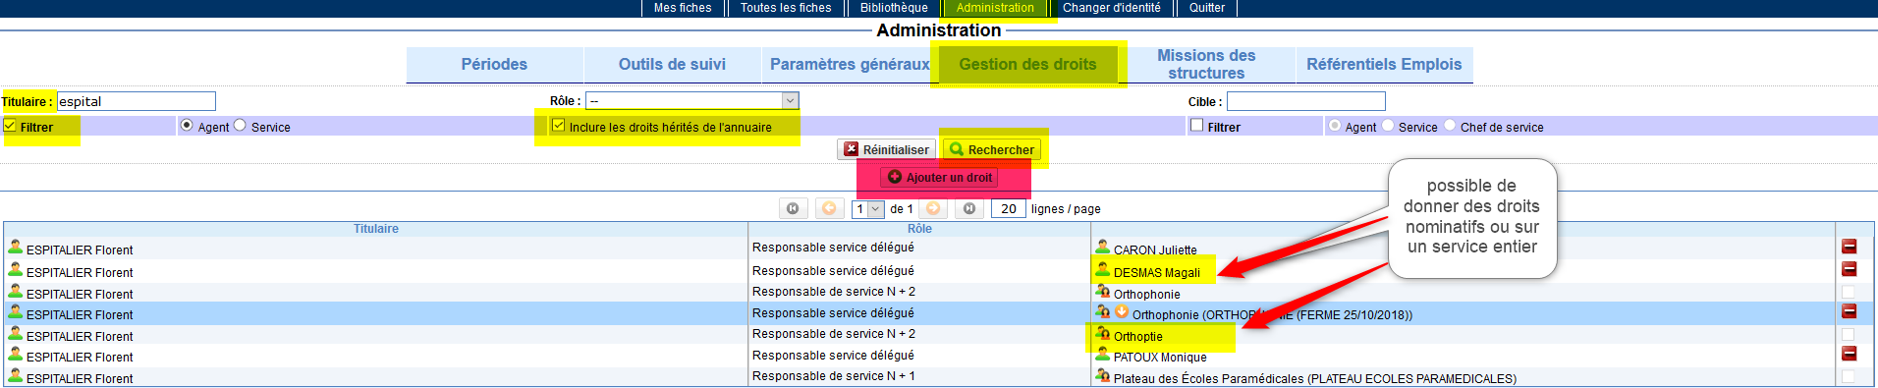Click the Ajouter un droit button
Viewport: 1878px width, 388px height.
click(939, 178)
